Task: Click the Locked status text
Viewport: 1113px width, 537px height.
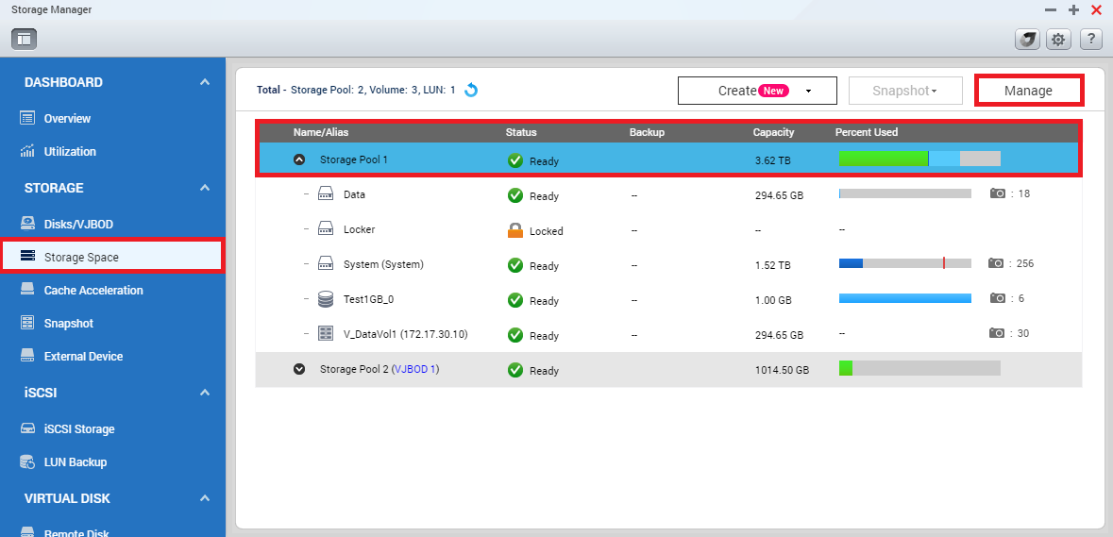Action: [547, 231]
